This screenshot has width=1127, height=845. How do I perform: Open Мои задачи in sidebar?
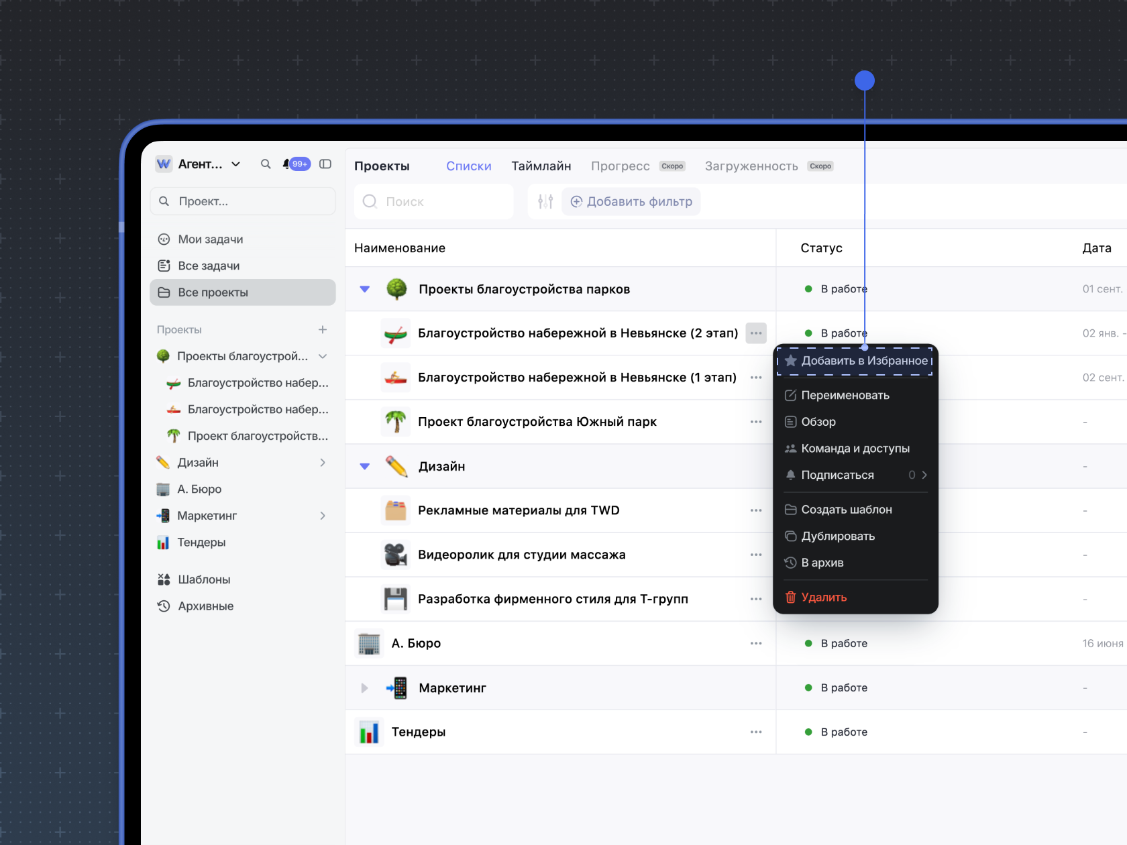point(210,239)
